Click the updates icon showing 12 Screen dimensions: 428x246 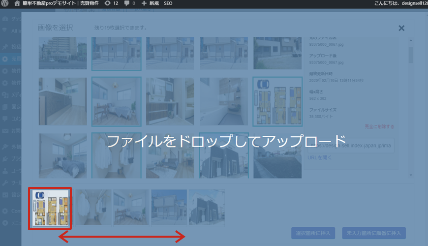coord(107,3)
